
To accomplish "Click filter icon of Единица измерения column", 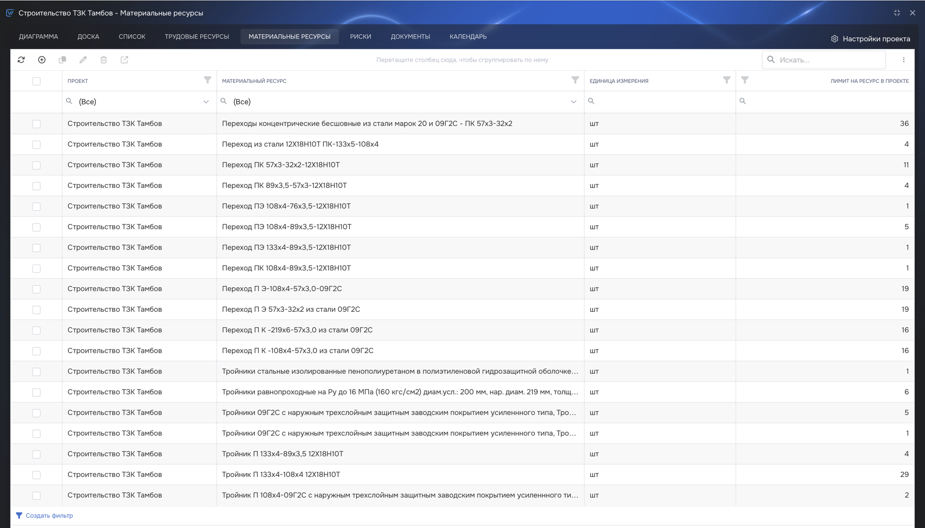I will pyautogui.click(x=726, y=80).
